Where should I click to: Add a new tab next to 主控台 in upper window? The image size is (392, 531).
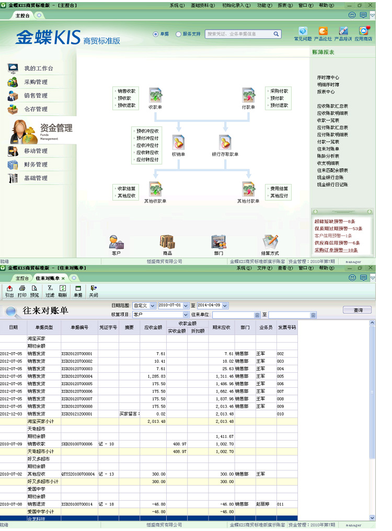[x=39, y=15]
